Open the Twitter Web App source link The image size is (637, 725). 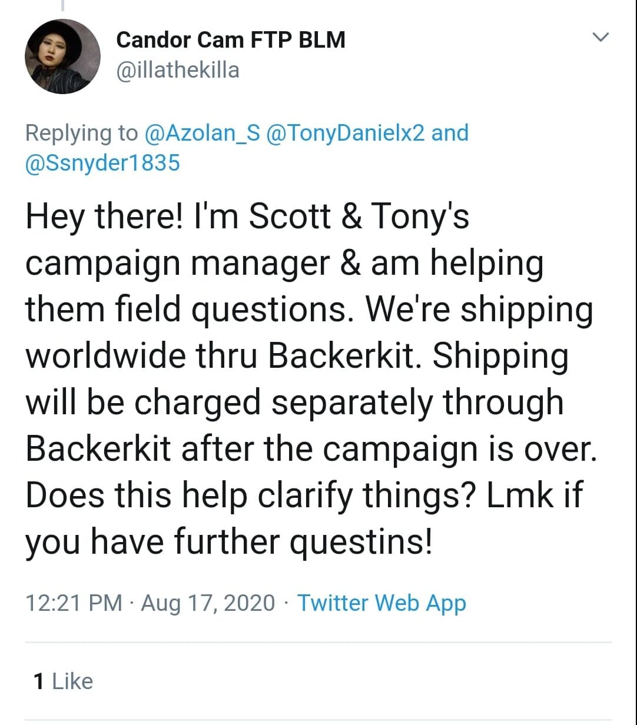381,603
